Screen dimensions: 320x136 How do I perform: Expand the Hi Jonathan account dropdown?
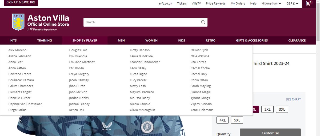(271, 3)
